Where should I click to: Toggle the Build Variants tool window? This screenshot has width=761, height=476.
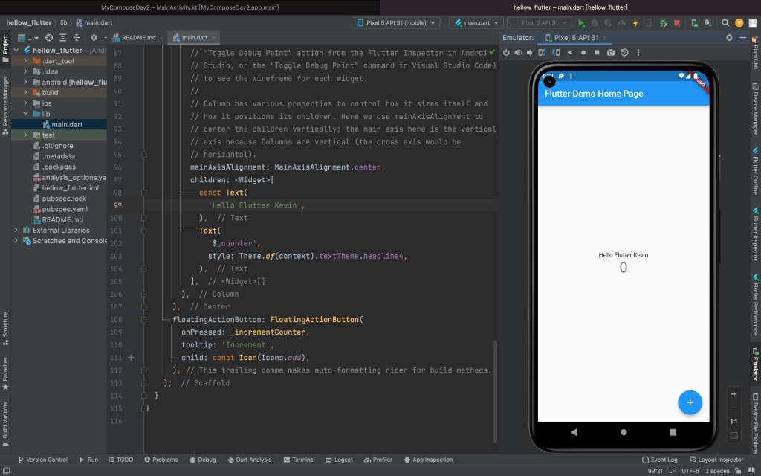[x=5, y=423]
